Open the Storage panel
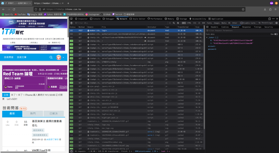 [182, 19]
